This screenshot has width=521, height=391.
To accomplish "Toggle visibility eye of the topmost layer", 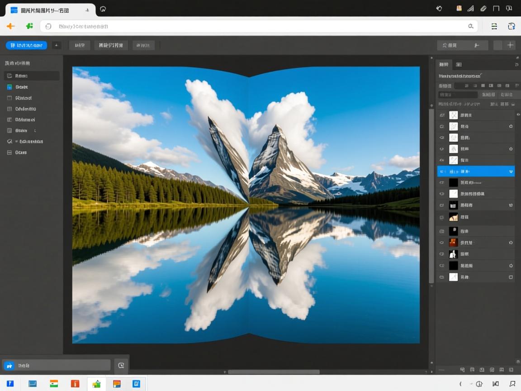I will 442,115.
